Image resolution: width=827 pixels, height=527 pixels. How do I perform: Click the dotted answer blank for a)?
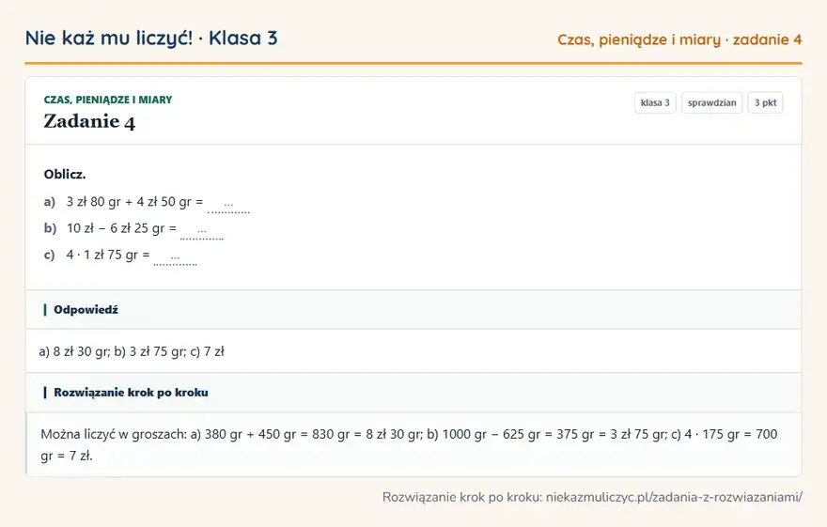click(228, 204)
